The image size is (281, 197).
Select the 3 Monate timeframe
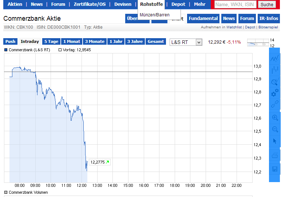click(x=95, y=41)
